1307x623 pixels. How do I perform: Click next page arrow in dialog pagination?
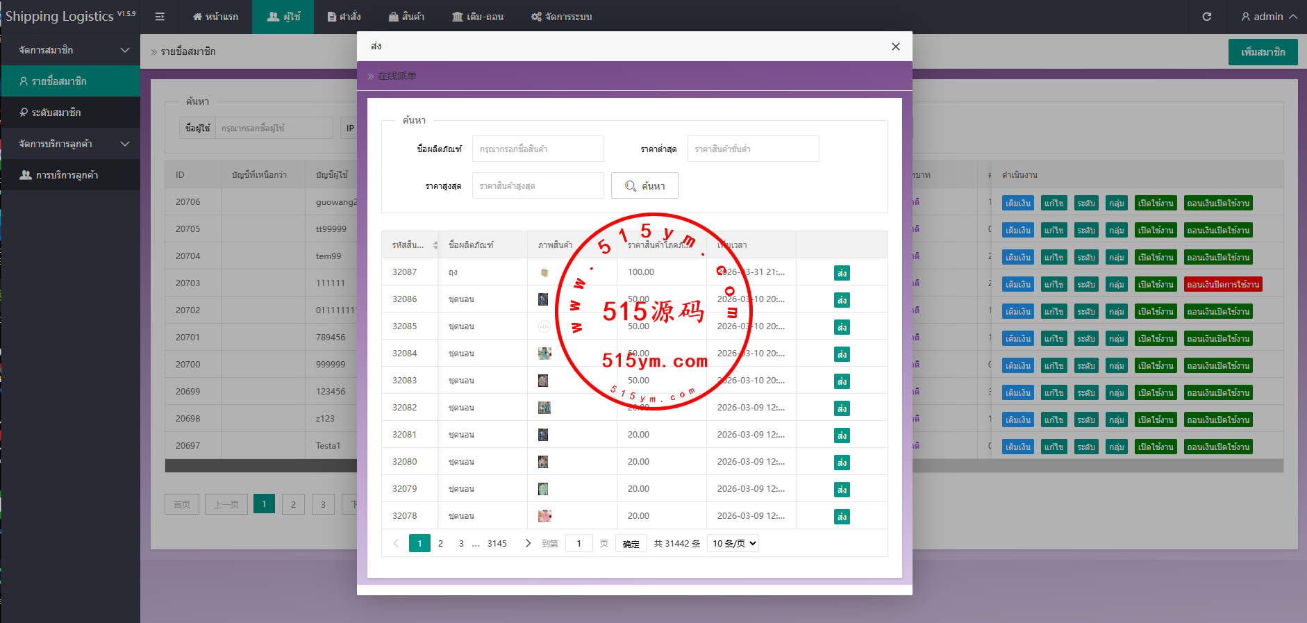click(x=528, y=543)
